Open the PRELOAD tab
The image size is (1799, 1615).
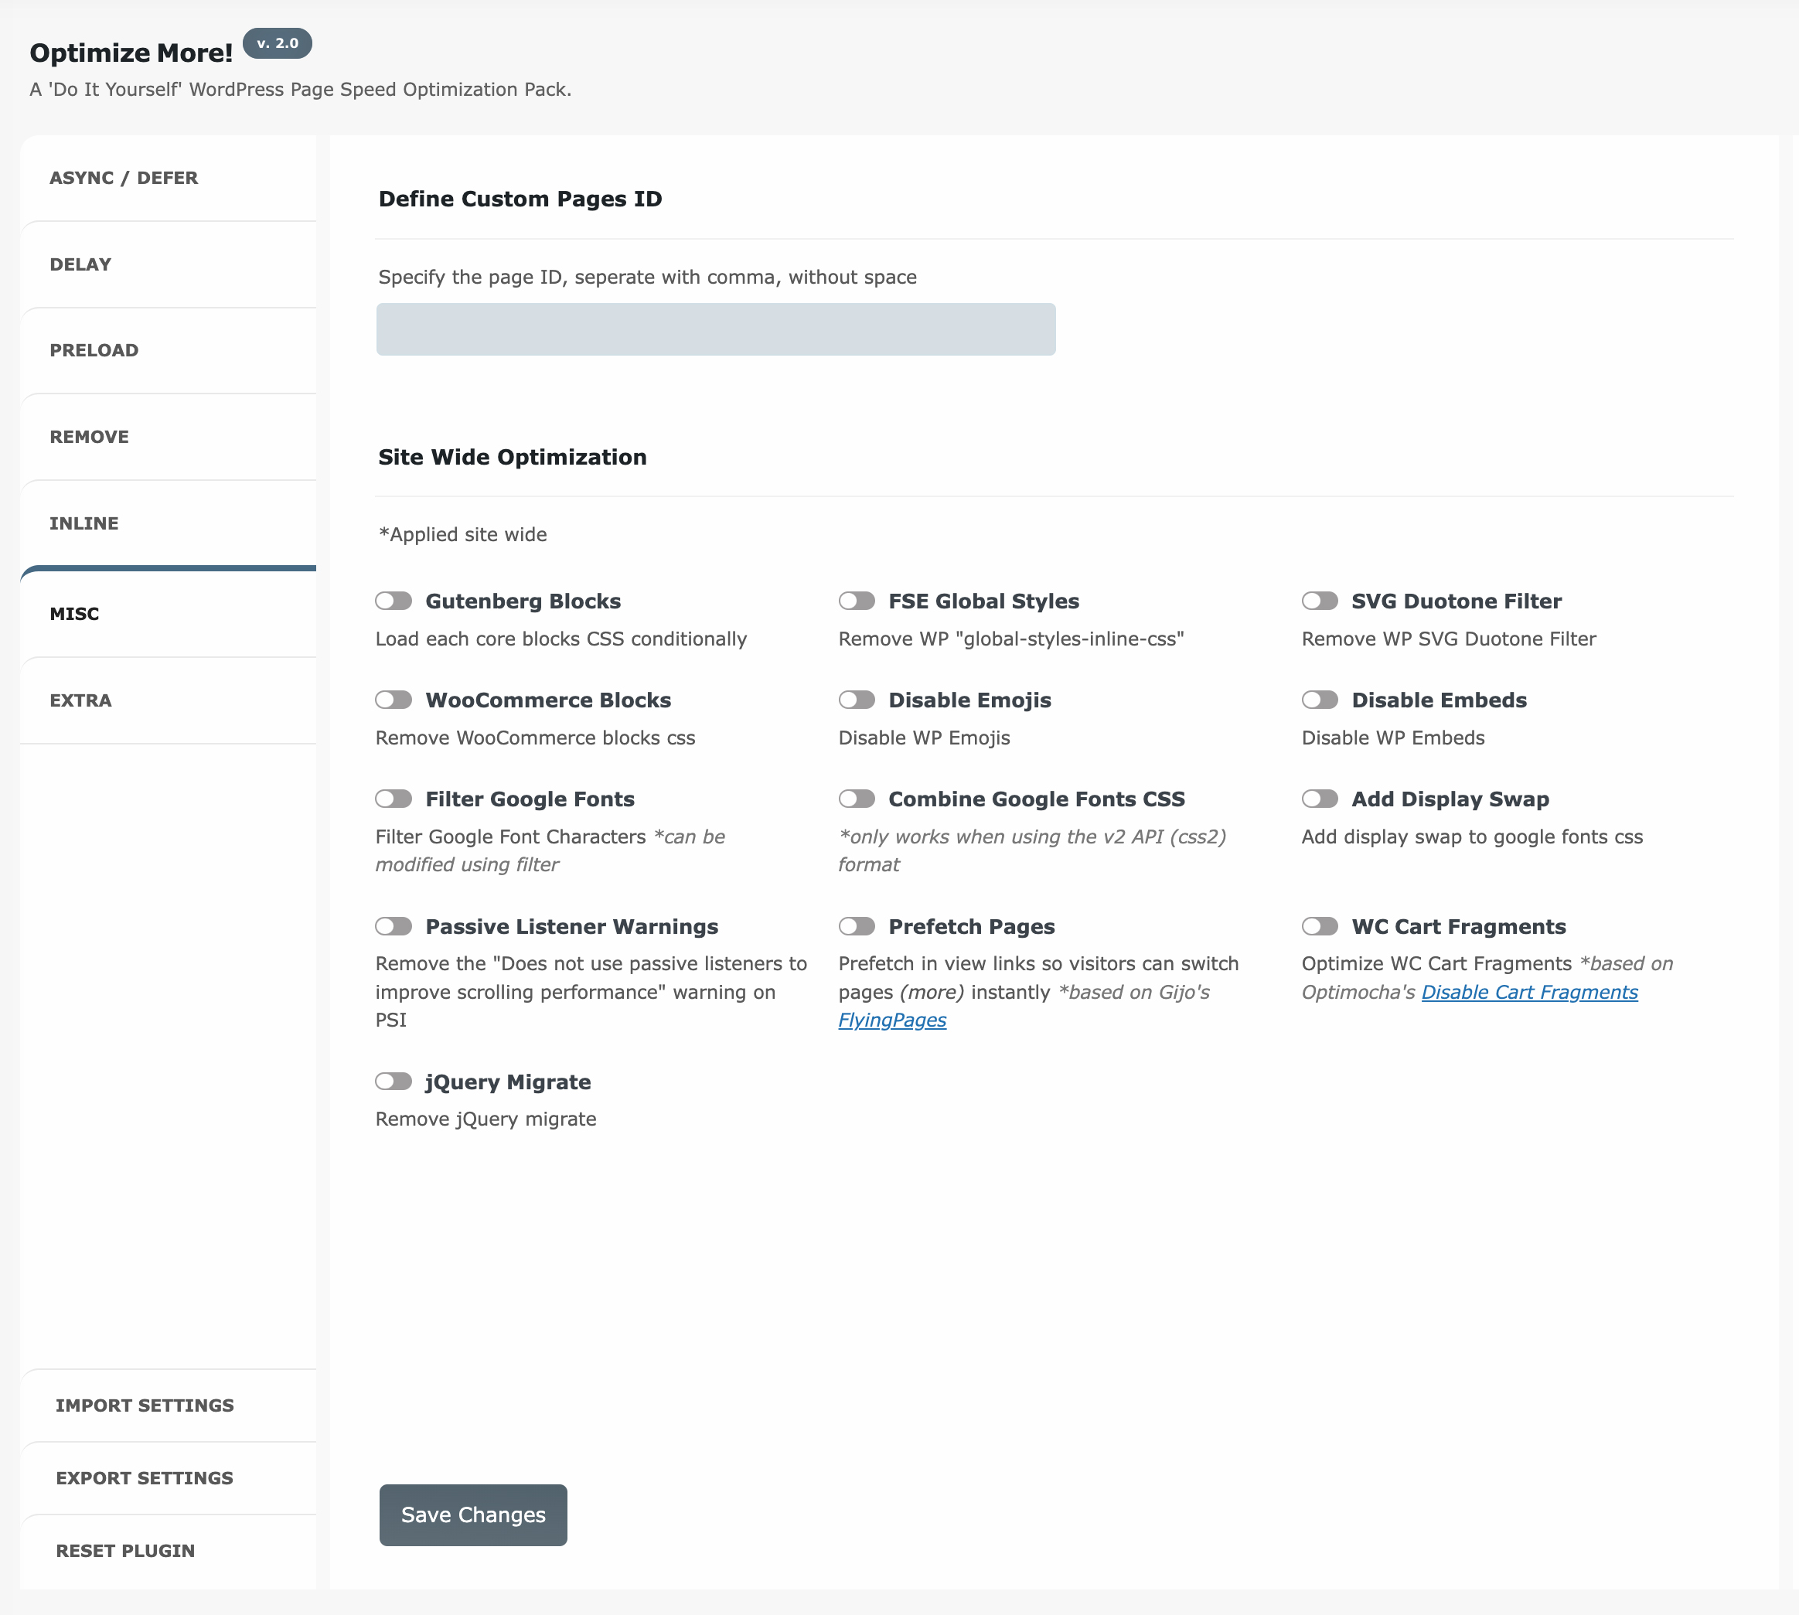(x=168, y=350)
